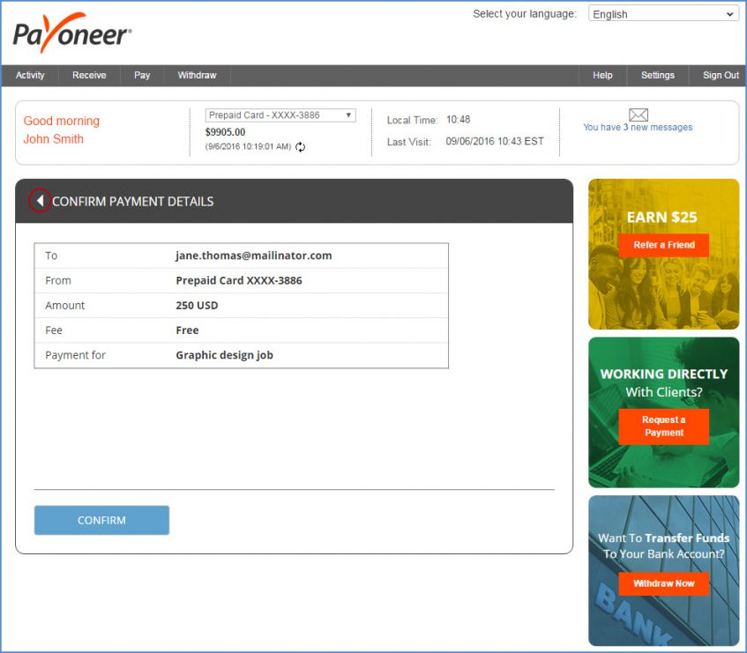Image resolution: width=747 pixels, height=653 pixels.
Task: Open the envelope messages icon
Action: (639, 115)
